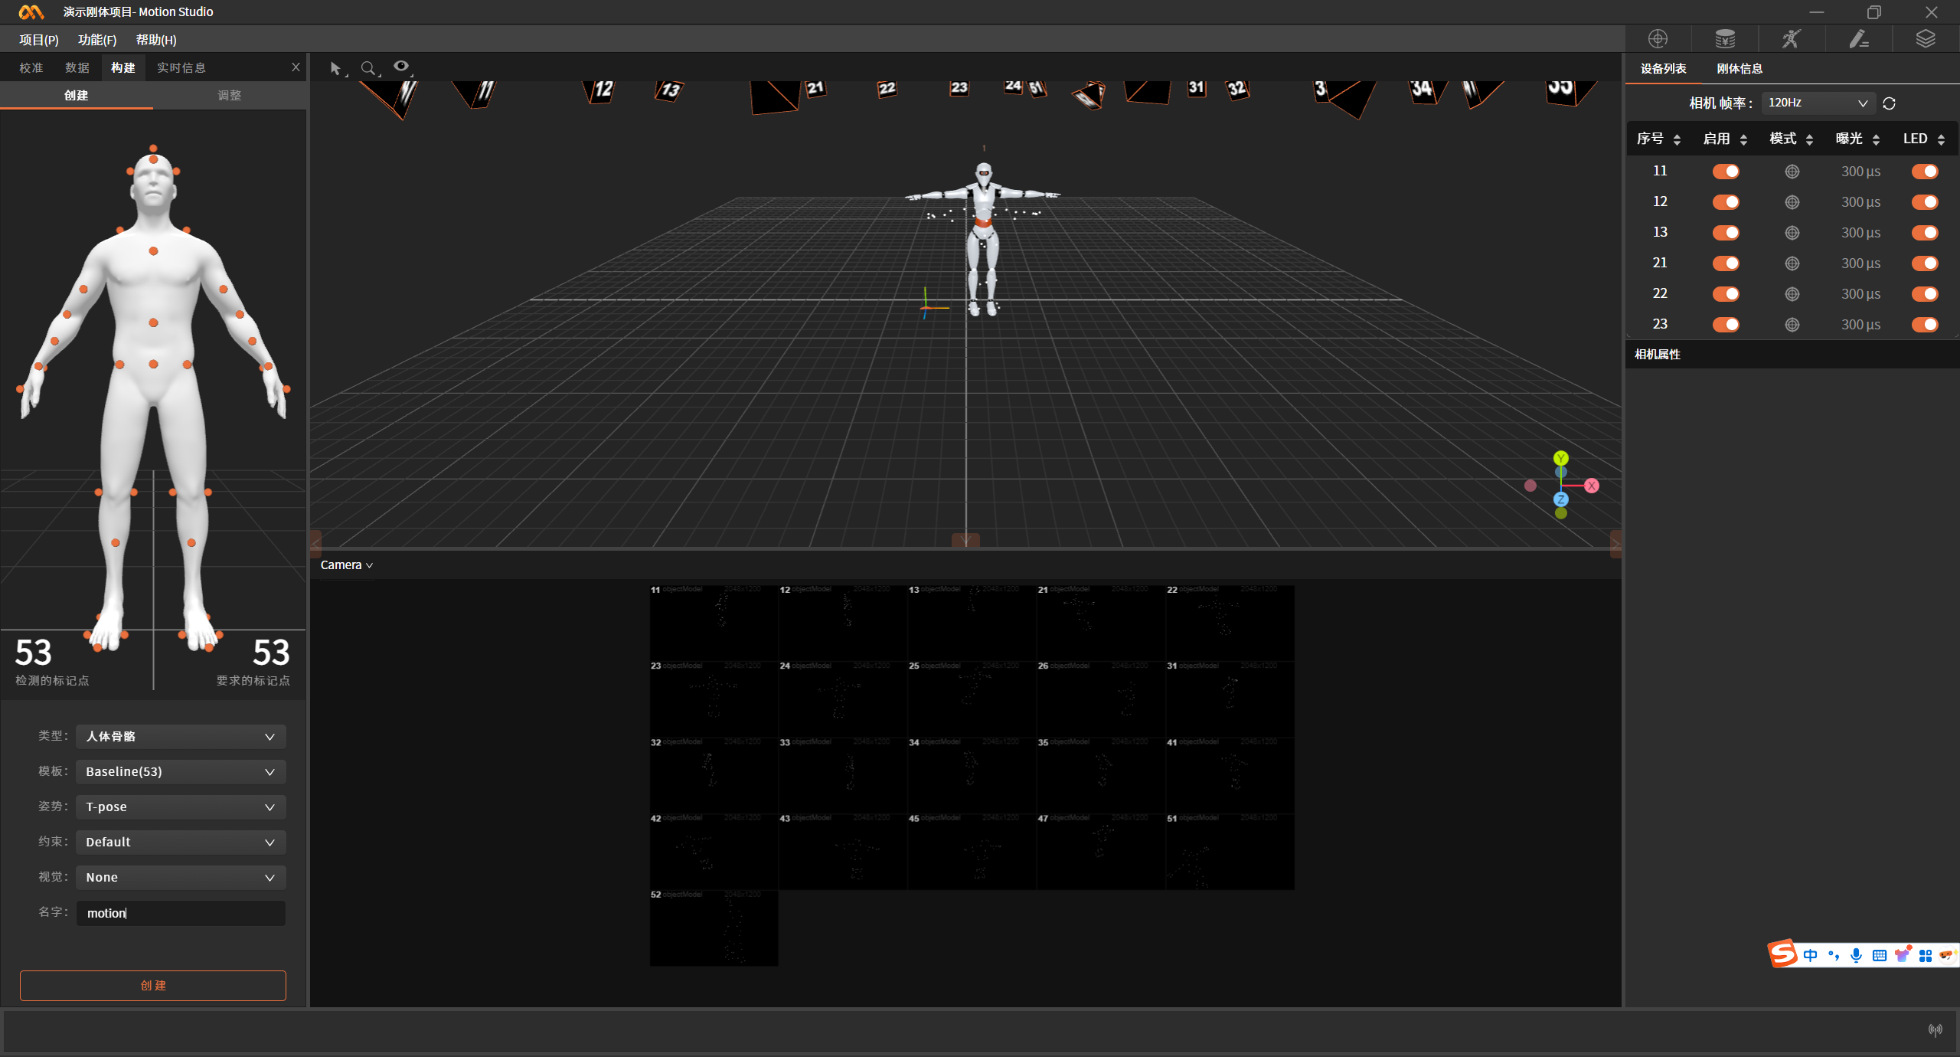Expand the Baseline(53) template dropdown

(181, 771)
